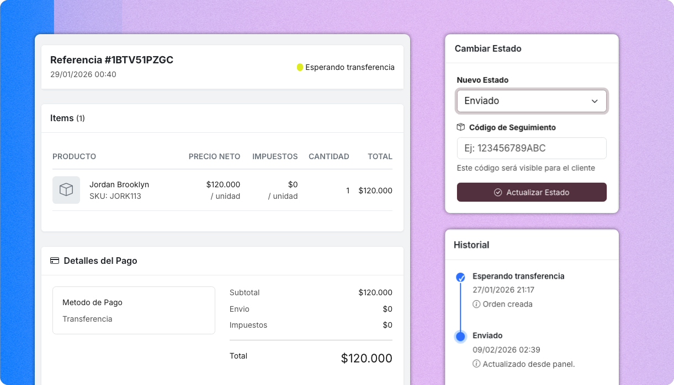Click the blue checkmark timeline marker for Esperando transferencia
674x385 pixels.
click(x=460, y=278)
